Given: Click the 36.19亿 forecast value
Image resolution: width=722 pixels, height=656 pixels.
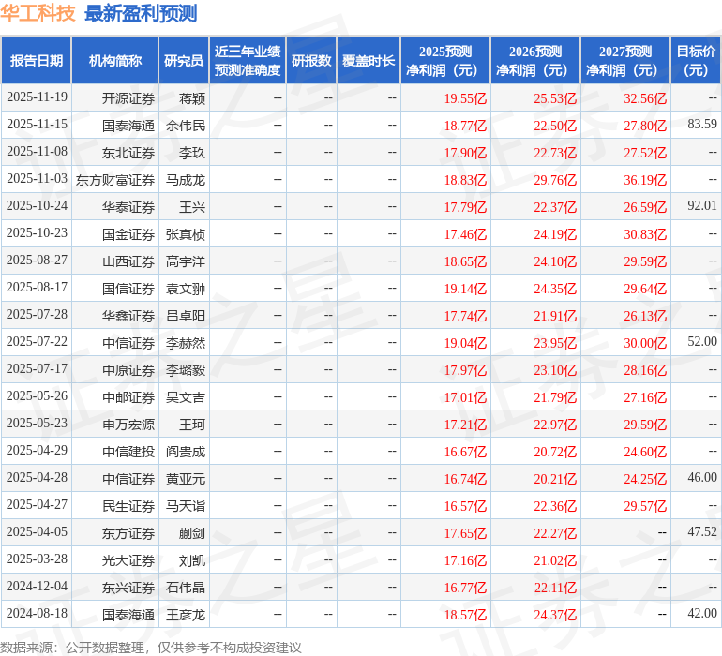Looking at the screenshot, I should pos(645,179).
